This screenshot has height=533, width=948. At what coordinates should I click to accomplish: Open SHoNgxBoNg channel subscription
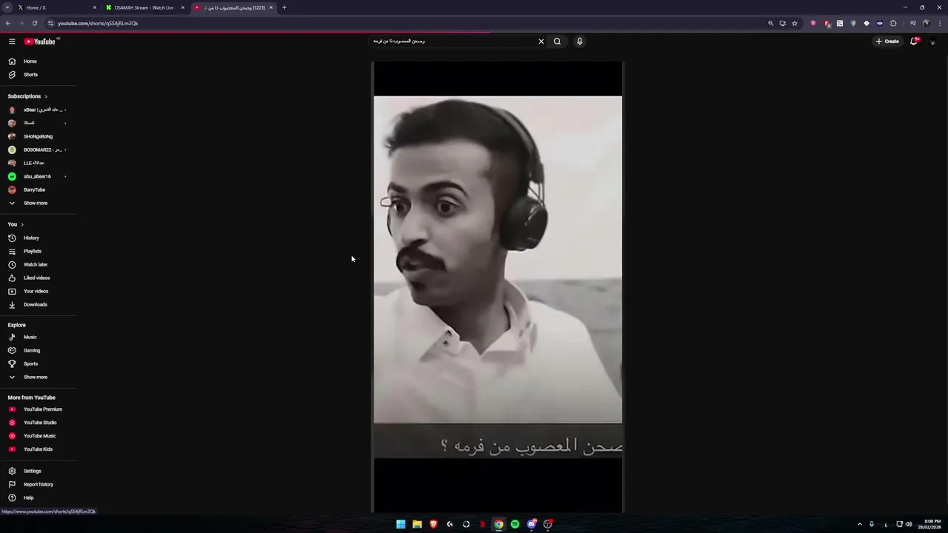39,136
